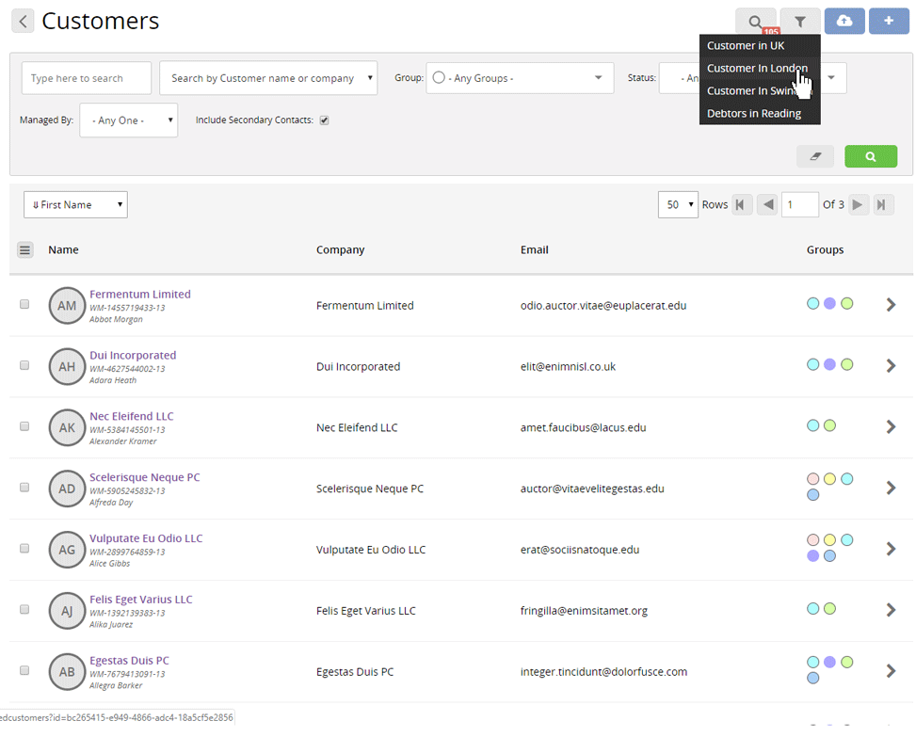Click yellow group dot in Scelerisque Neque row
916x737 pixels.
pyautogui.click(x=829, y=479)
